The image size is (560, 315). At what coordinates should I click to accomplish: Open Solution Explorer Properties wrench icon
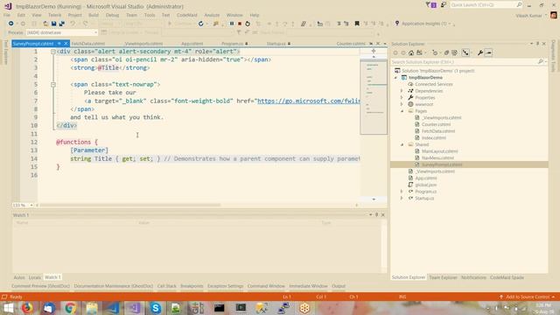[x=480, y=52]
